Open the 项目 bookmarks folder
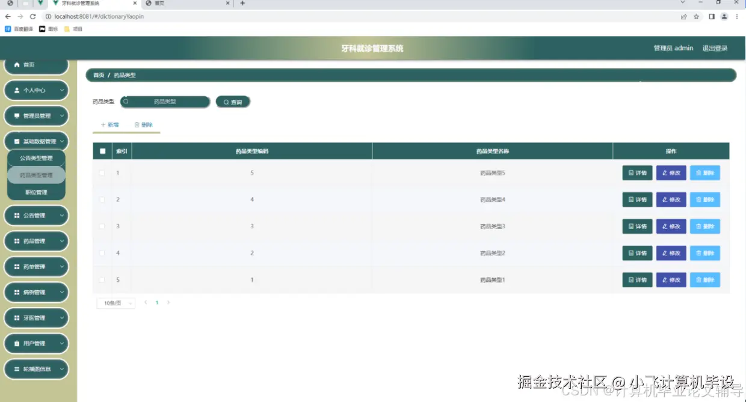Viewport: 746px width, 402px height. 73,29
